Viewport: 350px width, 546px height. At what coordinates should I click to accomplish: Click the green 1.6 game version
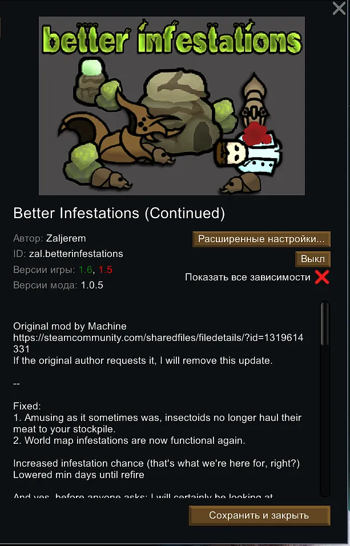click(85, 270)
